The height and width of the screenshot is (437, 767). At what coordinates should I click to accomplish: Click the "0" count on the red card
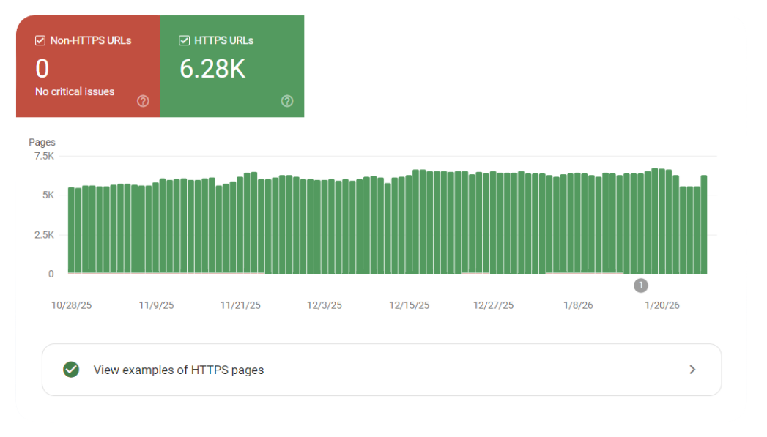tap(42, 69)
